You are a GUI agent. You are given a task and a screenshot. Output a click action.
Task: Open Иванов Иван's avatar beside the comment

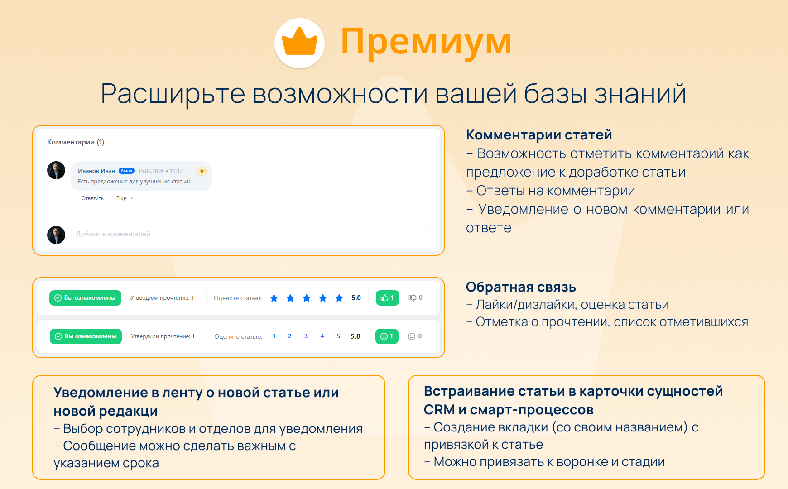56,170
